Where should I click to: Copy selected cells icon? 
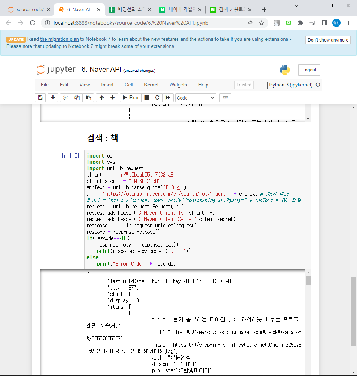(77, 98)
